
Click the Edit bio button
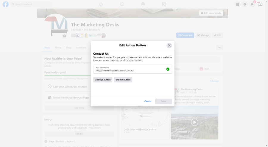tap(79, 134)
